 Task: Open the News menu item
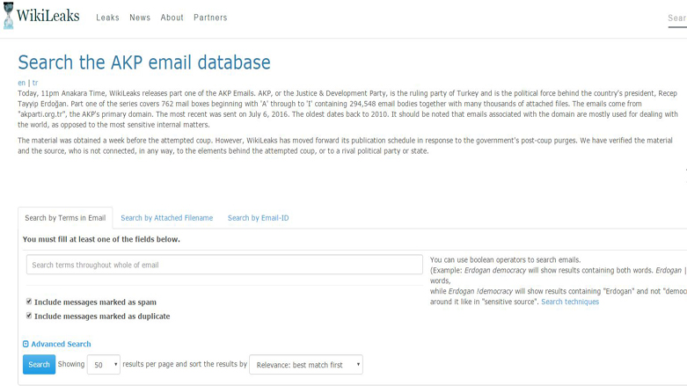pos(140,18)
